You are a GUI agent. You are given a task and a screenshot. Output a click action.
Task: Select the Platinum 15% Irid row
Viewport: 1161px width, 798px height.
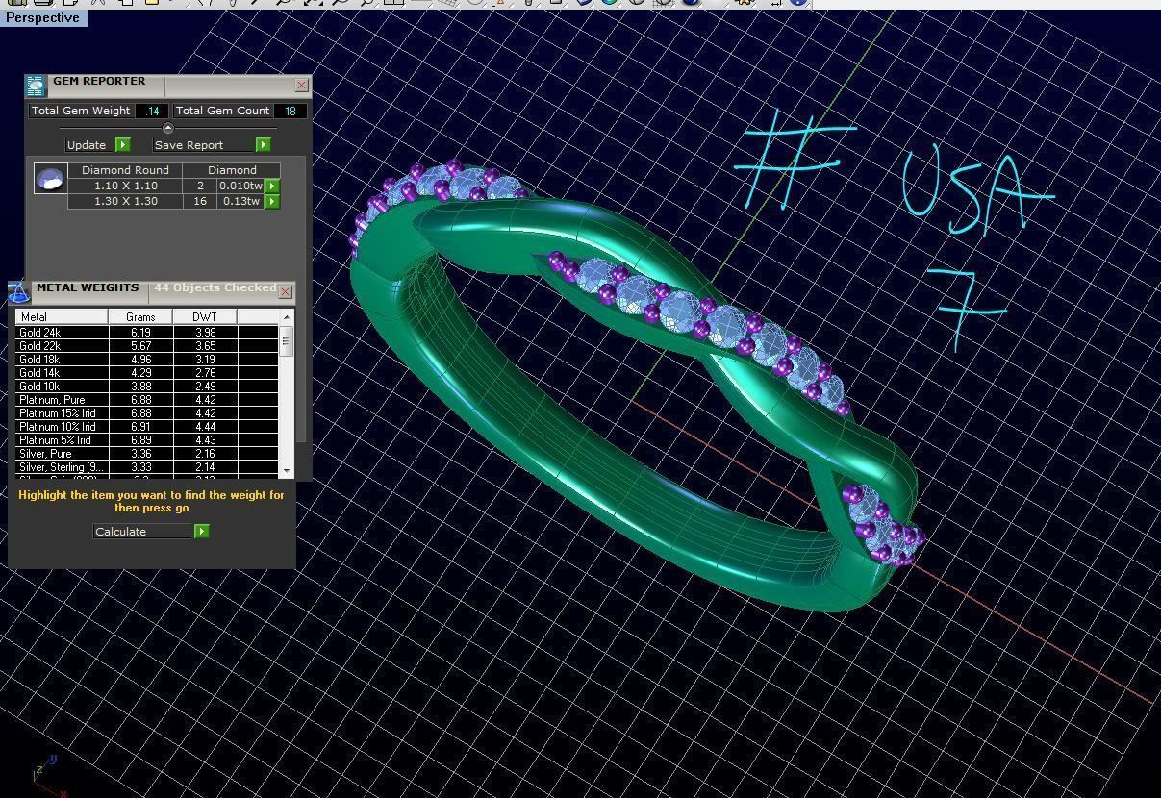click(146, 413)
